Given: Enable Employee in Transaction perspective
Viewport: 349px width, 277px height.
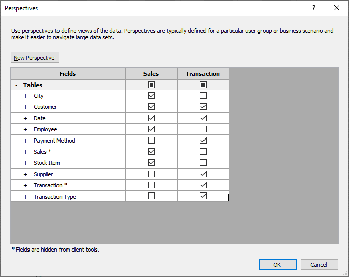Looking at the screenshot, I should [x=203, y=129].
